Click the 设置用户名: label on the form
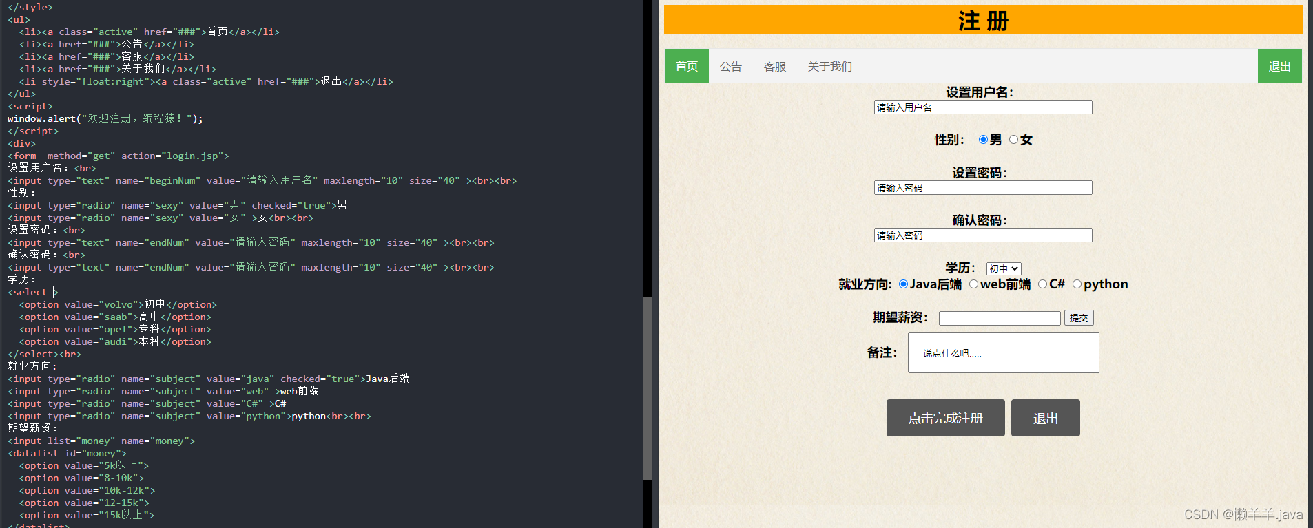Image resolution: width=1313 pixels, height=528 pixels. click(980, 92)
